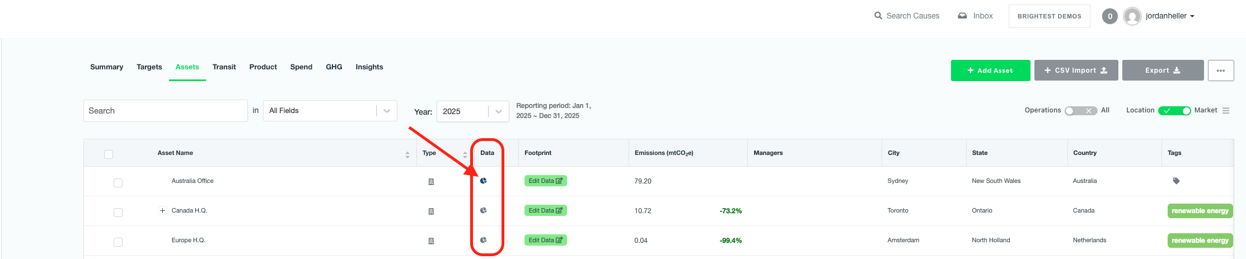Switch to the Targets tab
Image resolution: width=1246 pixels, height=259 pixels.
click(x=149, y=67)
